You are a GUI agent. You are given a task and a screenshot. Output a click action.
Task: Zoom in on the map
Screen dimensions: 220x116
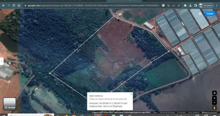click(214, 98)
